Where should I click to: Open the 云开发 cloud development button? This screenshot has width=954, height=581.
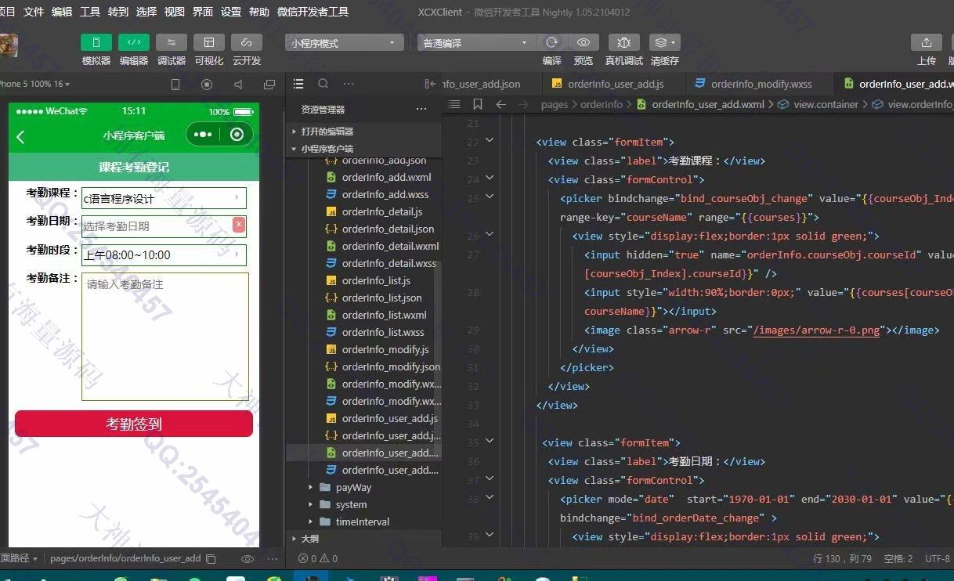pos(247,42)
